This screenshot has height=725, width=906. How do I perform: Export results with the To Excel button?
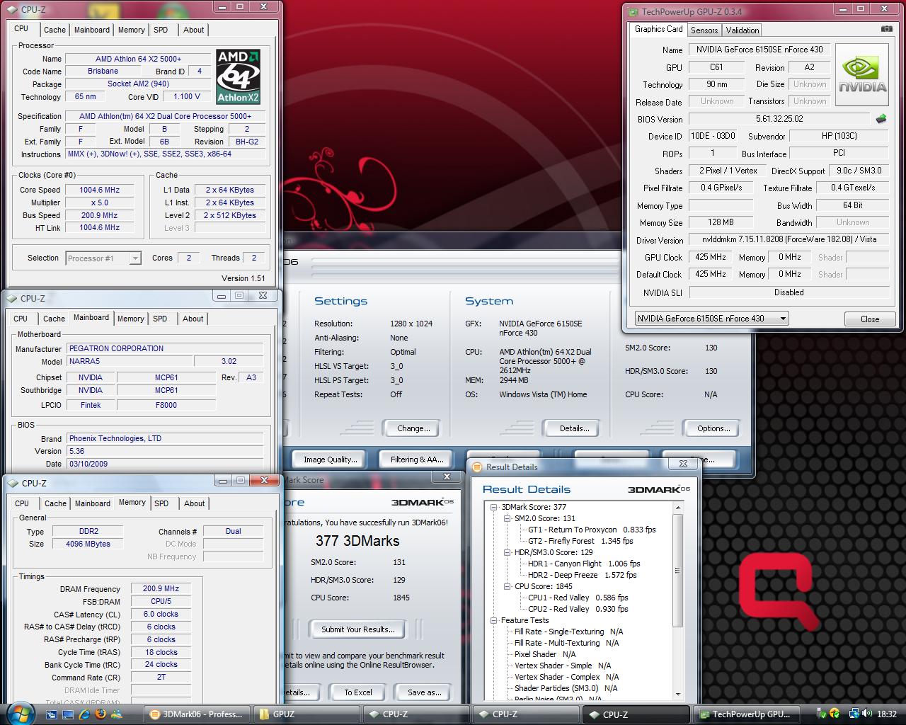pyautogui.click(x=358, y=692)
